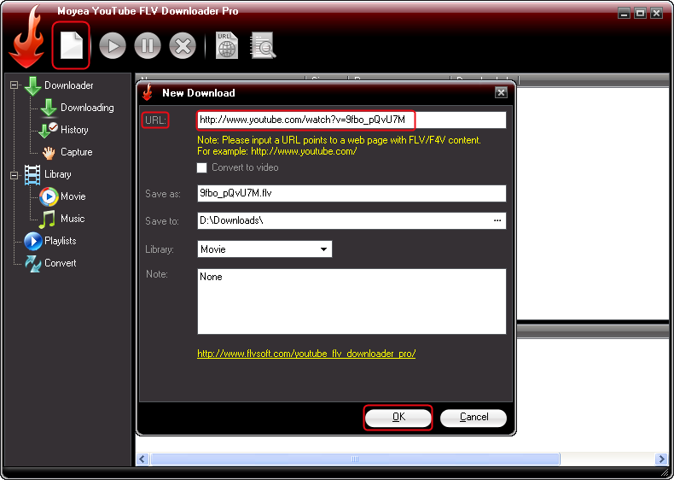Click the Music note icon
The height and width of the screenshot is (480, 674).
47,220
